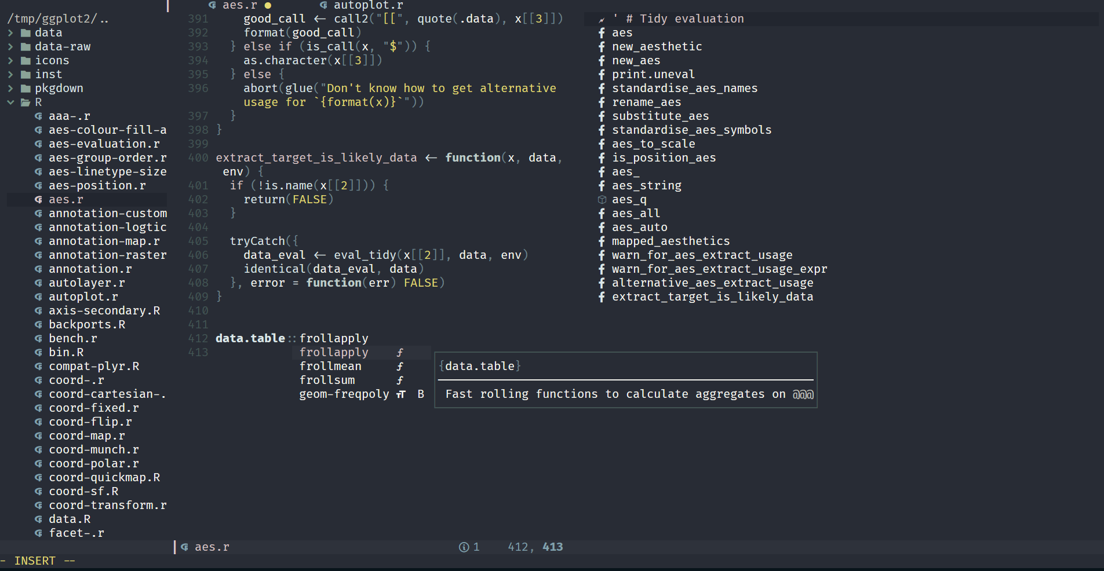Click function icon beside rename_aes
Image resolution: width=1104 pixels, height=571 pixels.
point(602,103)
